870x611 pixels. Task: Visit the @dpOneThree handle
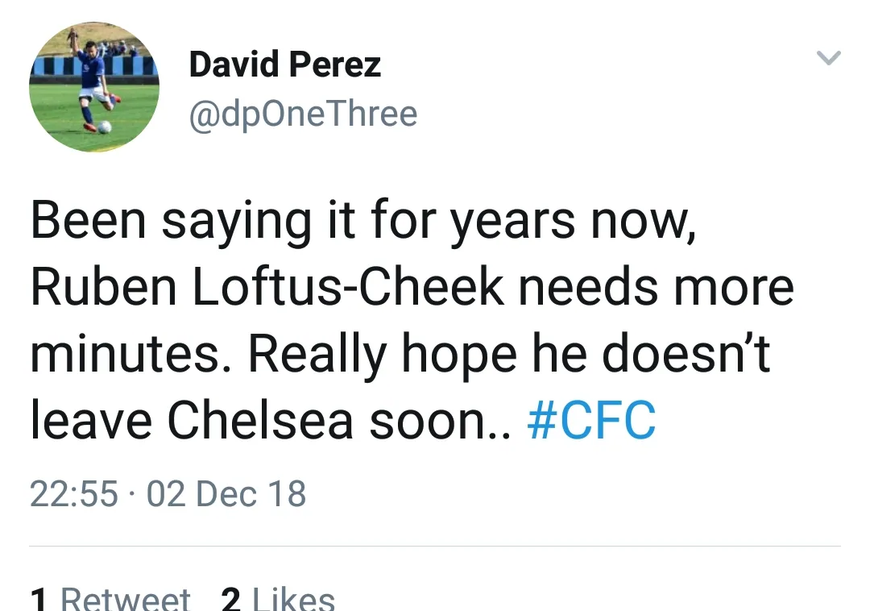point(303,114)
